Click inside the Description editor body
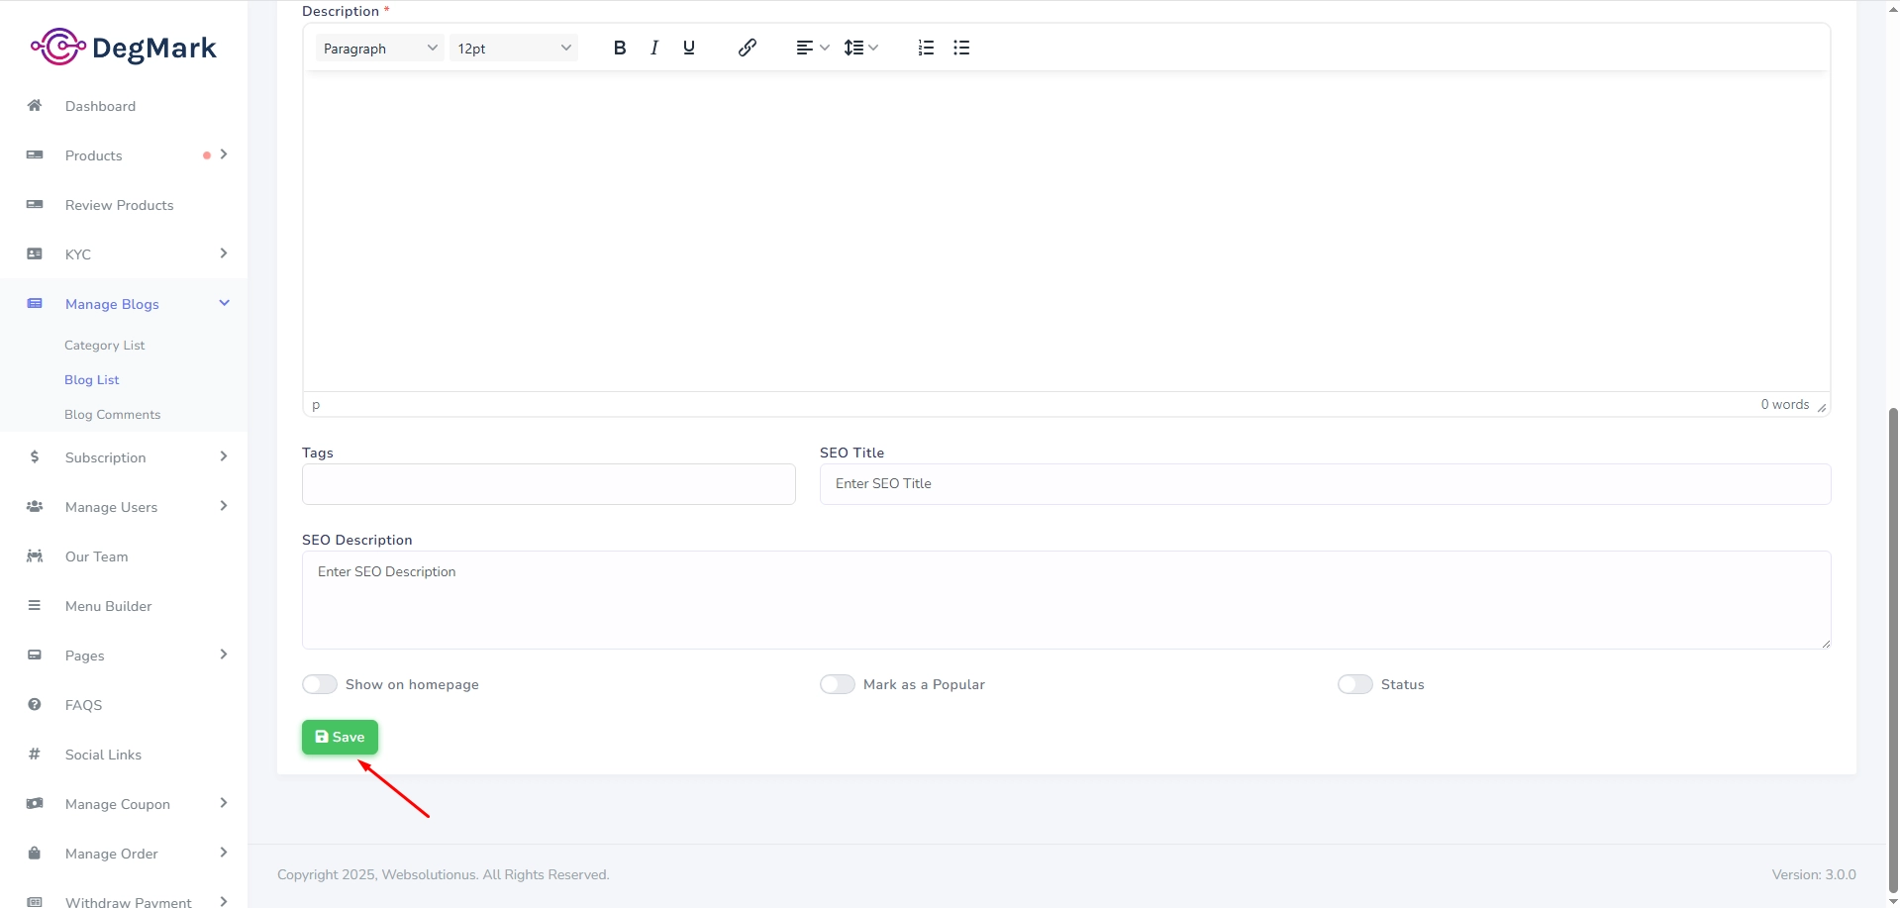The height and width of the screenshot is (908, 1900). pos(1066,231)
